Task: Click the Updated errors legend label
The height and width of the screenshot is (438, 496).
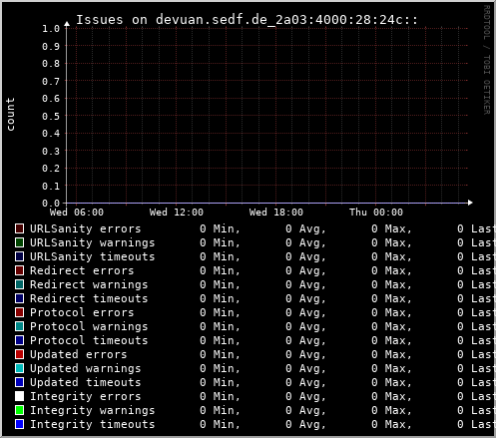Action: (x=79, y=354)
